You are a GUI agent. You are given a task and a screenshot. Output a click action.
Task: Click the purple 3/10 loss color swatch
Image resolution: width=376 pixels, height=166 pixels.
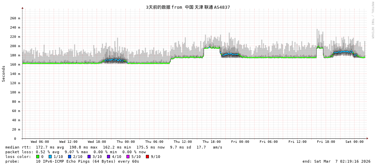(89, 157)
